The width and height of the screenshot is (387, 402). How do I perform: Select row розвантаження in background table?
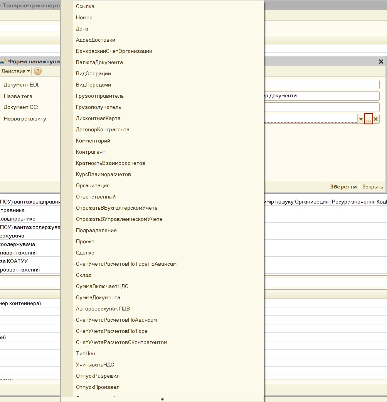point(30,270)
